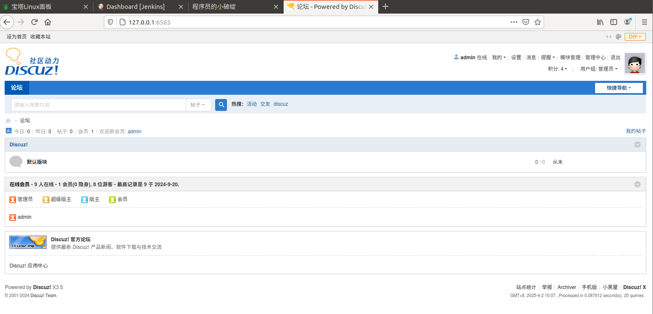Toggle the sidebar view icon
Viewport: 653px width, 314px height.
(x=614, y=22)
